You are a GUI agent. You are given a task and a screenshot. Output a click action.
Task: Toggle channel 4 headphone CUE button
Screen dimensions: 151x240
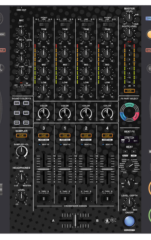tap(107, 135)
